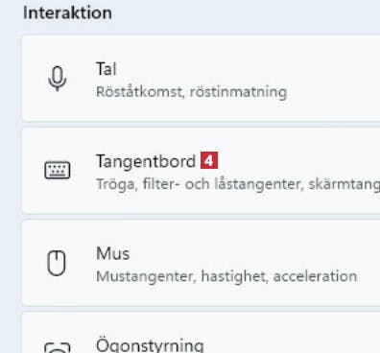Click blank area right of Tangentbord badge
This screenshot has width=380, height=353.
tap(297, 160)
